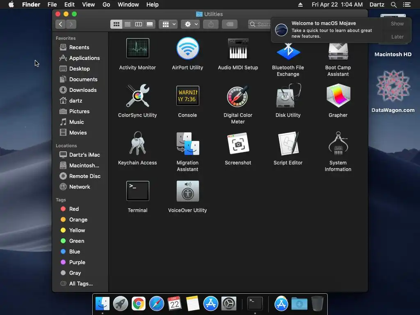Select Terminal app in Utilities folder
The width and height of the screenshot is (420, 315).
[137, 191]
